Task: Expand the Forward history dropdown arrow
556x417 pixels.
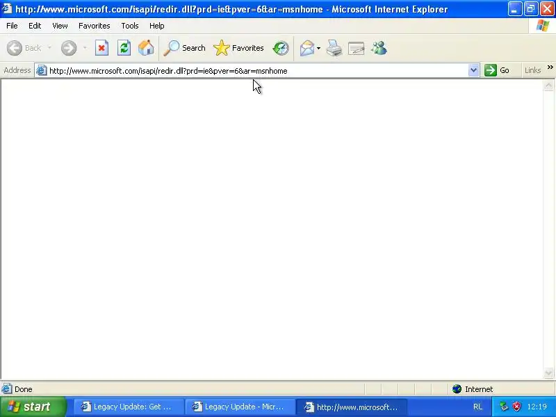Action: (x=85, y=48)
